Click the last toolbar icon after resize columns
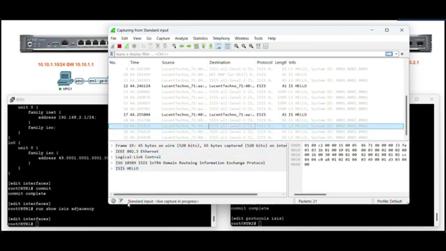The height and width of the screenshot is (251, 446). point(266,46)
